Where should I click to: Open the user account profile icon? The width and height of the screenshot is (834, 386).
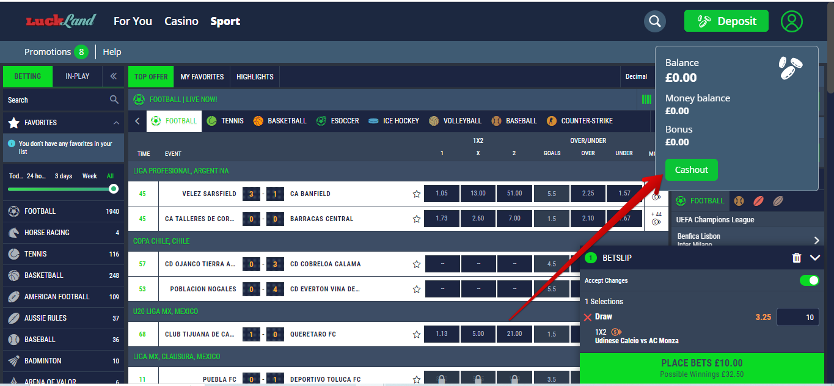click(x=792, y=21)
